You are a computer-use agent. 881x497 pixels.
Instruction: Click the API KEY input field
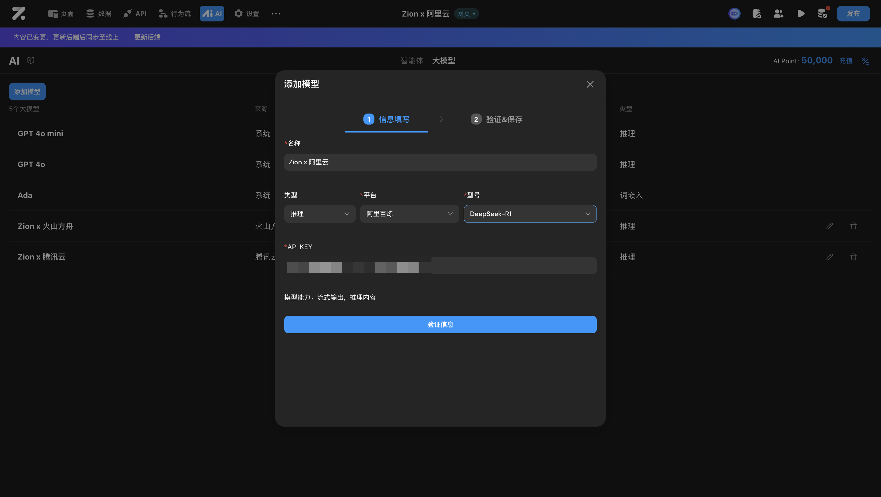pyautogui.click(x=441, y=265)
